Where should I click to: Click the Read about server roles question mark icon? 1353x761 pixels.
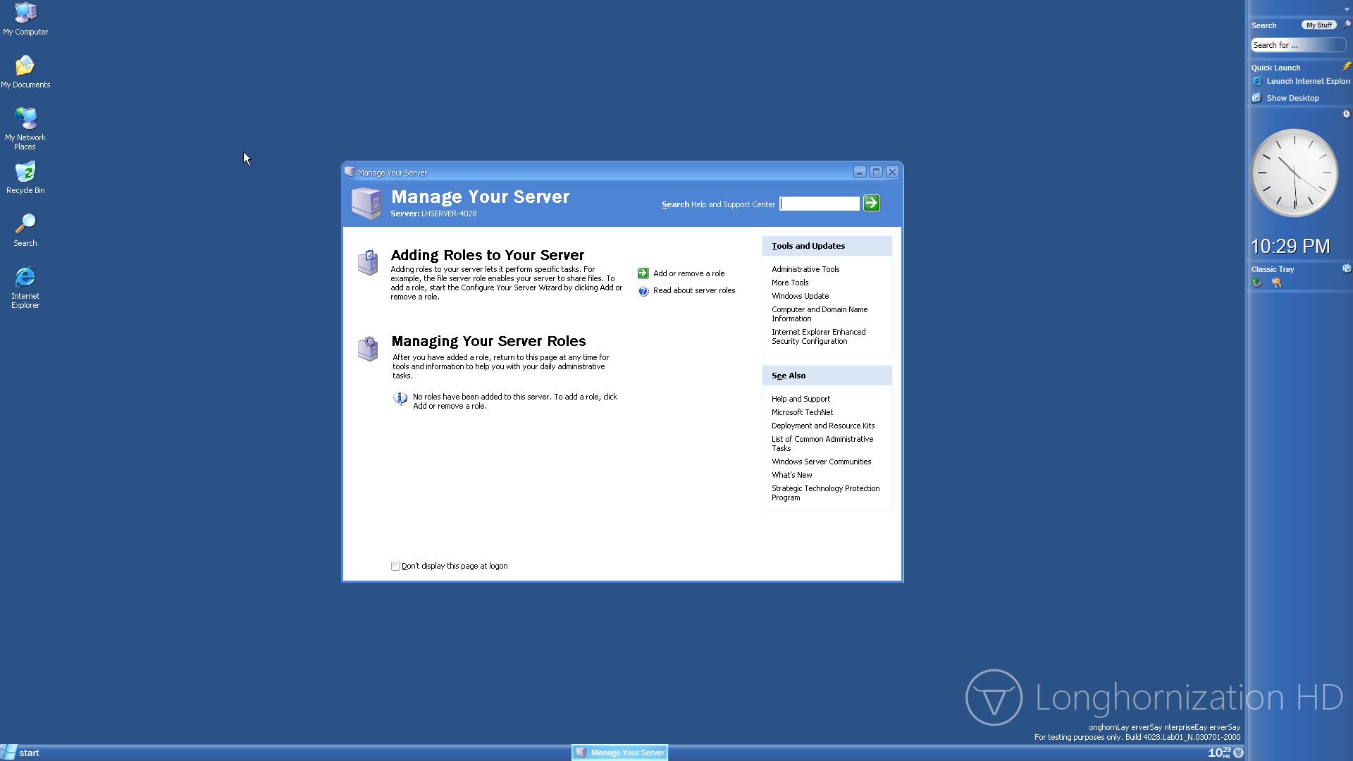643,291
